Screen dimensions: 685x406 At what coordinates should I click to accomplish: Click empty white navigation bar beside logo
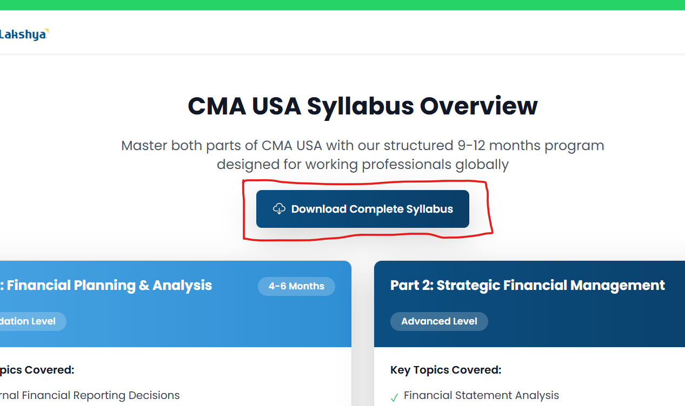coord(351,35)
